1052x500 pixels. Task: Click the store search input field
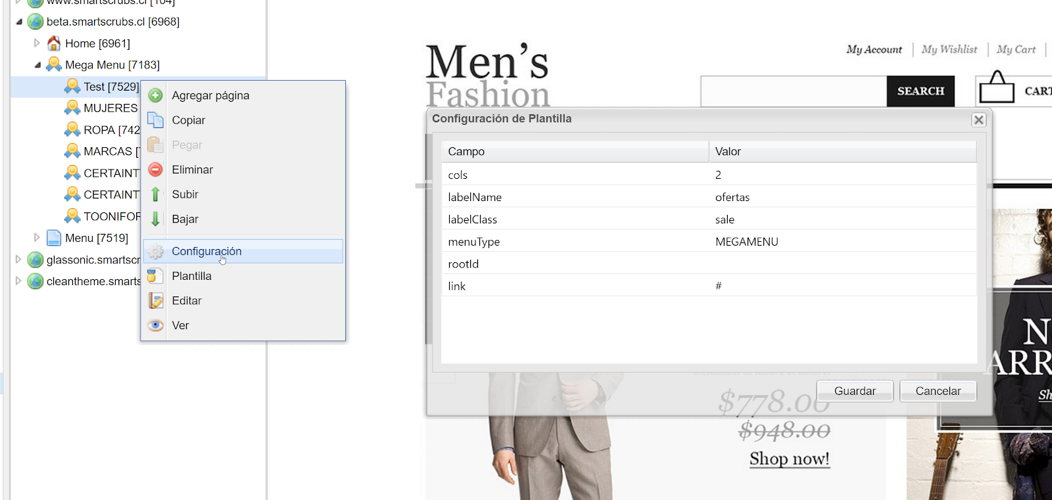(794, 91)
